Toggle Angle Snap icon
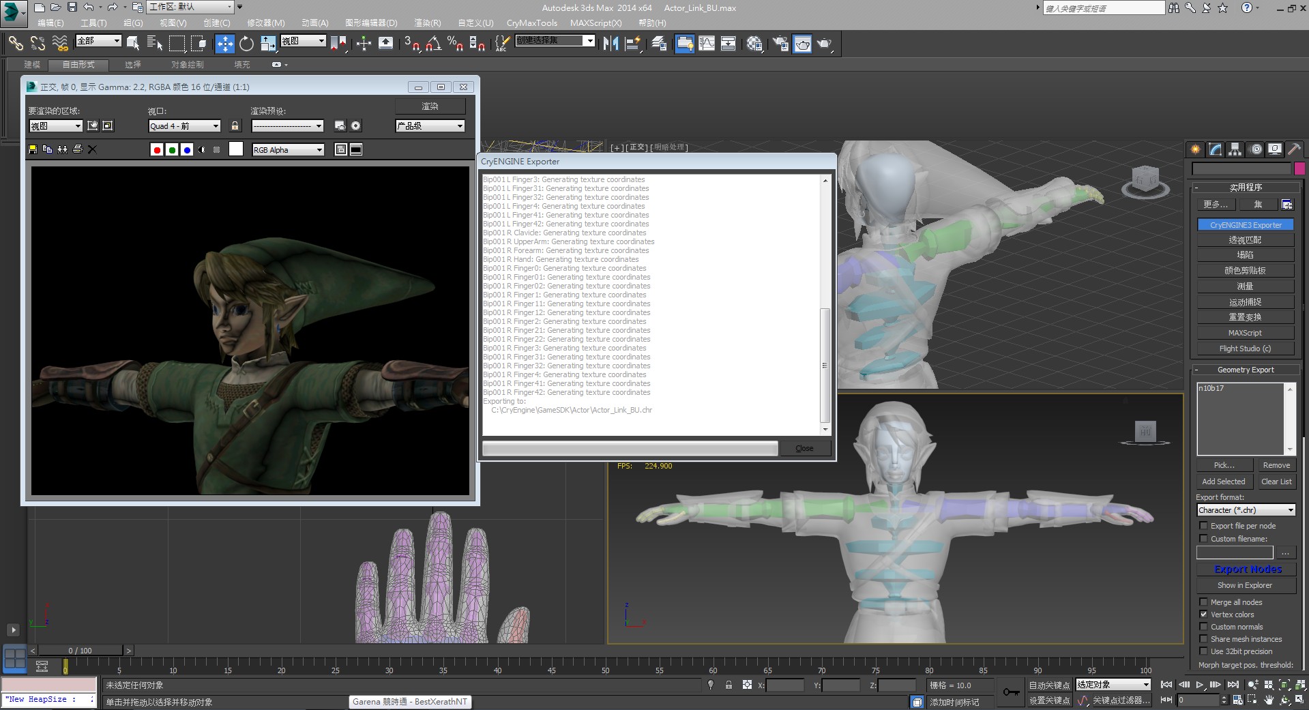Viewport: 1309px width, 710px height. pos(434,44)
